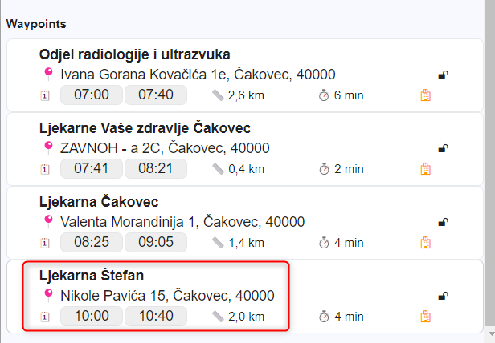Click the pink pin beside Ivana Gorana Kovačića address

point(48,74)
